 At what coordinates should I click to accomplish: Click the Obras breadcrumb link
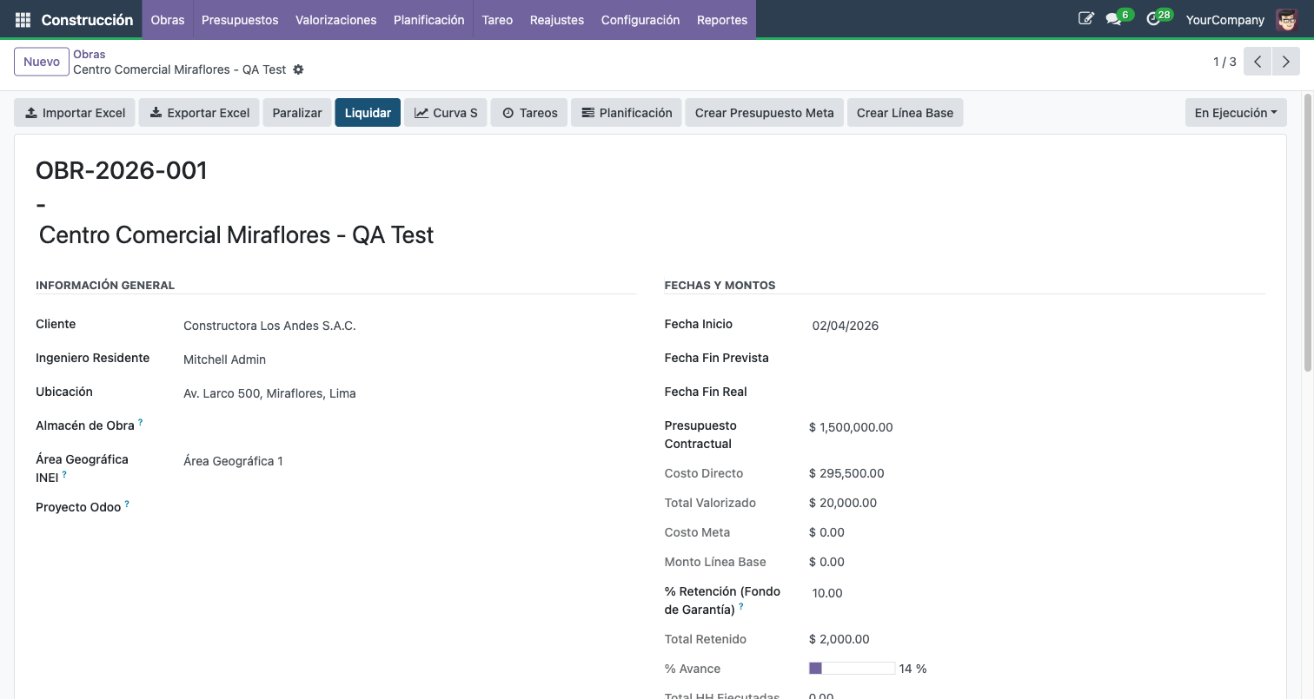pyautogui.click(x=90, y=54)
